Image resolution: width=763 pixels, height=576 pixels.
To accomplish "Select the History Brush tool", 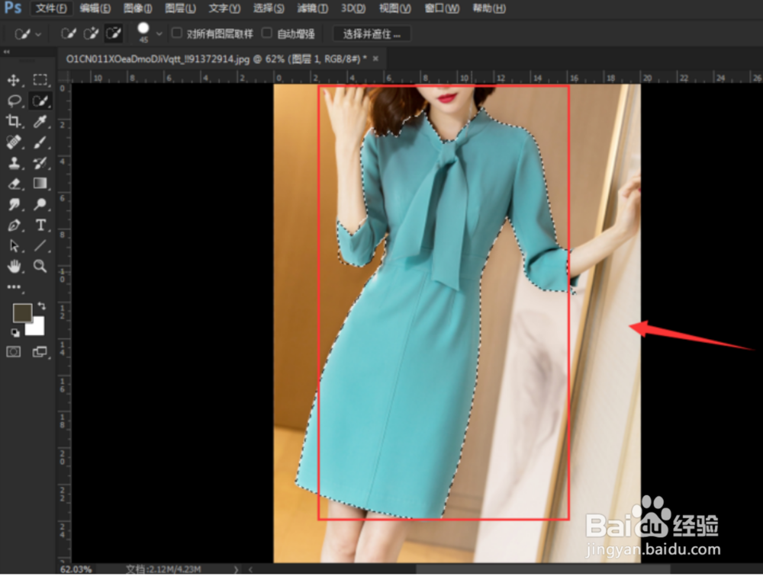I will coord(40,163).
